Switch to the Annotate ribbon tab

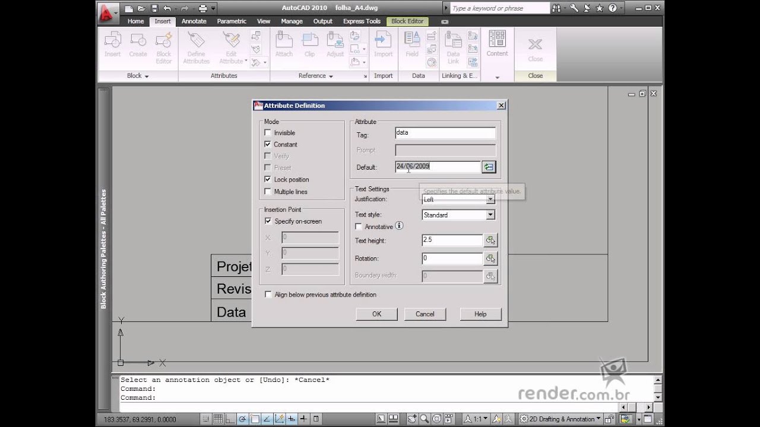pos(194,21)
